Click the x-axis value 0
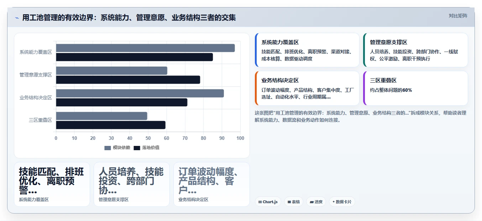This screenshot has height=221, width=482. click(x=56, y=138)
